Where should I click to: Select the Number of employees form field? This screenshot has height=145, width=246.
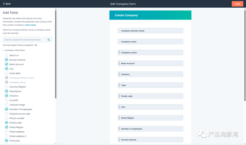[150, 129]
